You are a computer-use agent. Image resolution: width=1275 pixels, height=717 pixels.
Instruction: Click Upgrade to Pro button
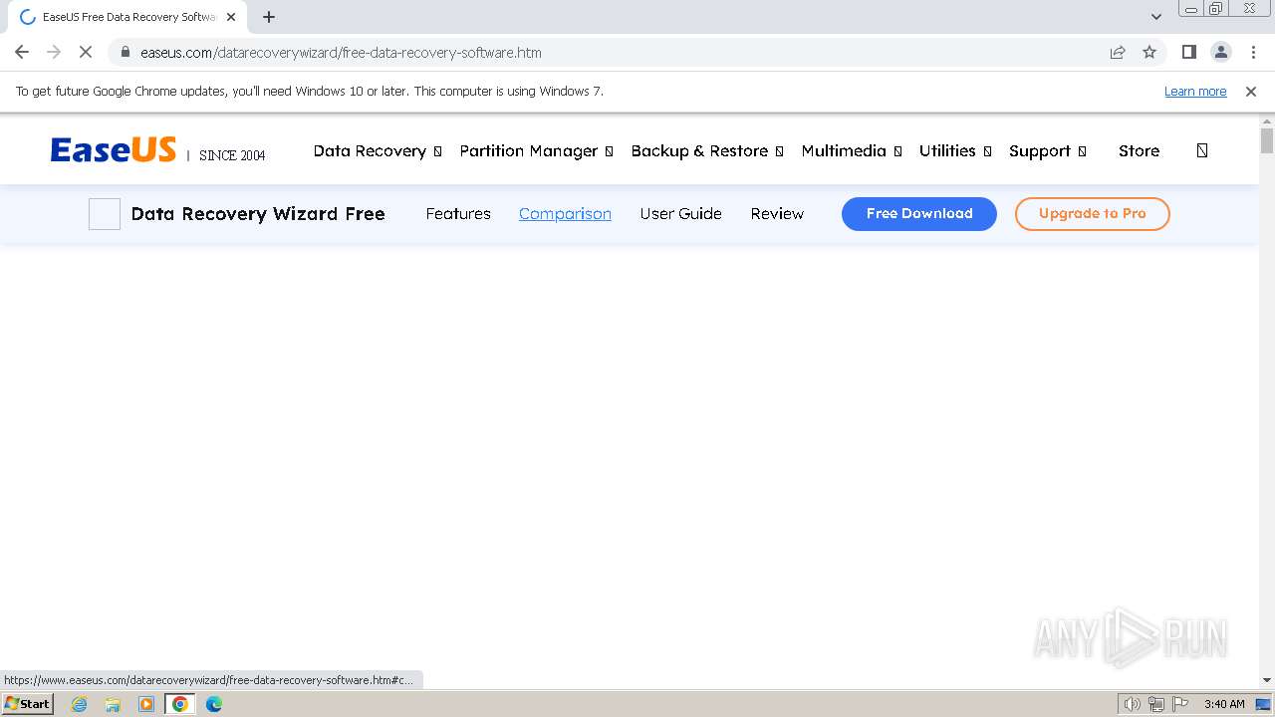(1093, 214)
